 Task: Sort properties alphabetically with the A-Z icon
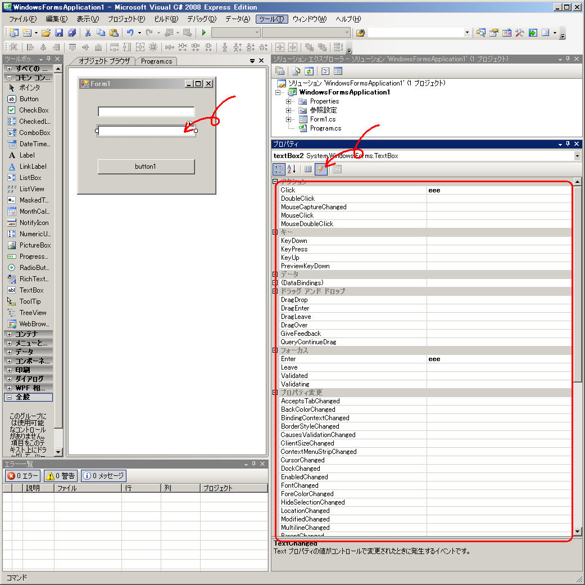coord(292,169)
